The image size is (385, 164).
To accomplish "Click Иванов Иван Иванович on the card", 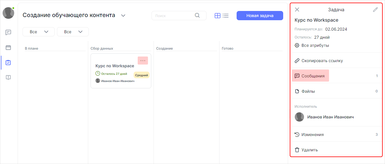I will tap(118, 81).
